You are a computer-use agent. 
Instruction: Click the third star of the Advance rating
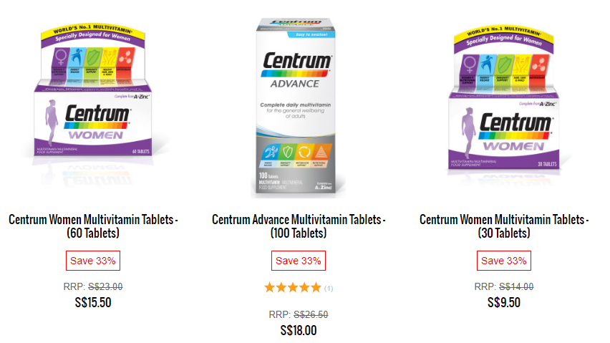tap(293, 288)
